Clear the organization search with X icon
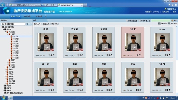The height and width of the screenshot is (100, 178). tap(30, 24)
